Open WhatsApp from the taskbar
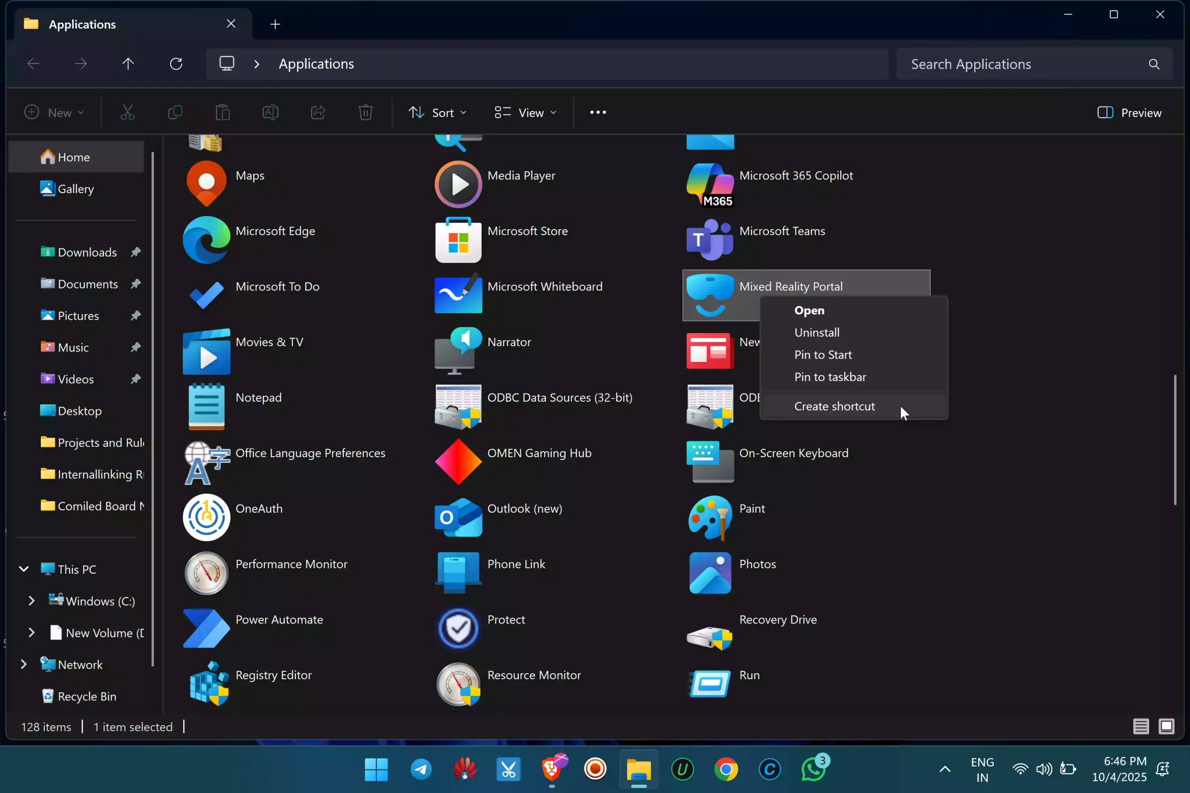Image resolution: width=1190 pixels, height=793 pixels. click(813, 769)
